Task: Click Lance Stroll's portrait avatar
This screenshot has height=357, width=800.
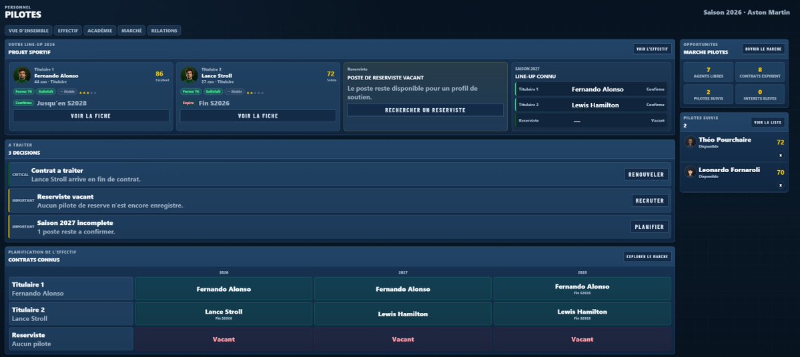Action: pos(189,75)
